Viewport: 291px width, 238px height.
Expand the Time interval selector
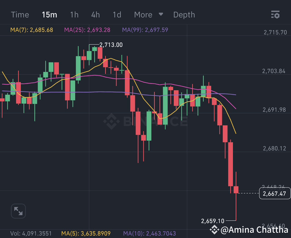coord(20,15)
